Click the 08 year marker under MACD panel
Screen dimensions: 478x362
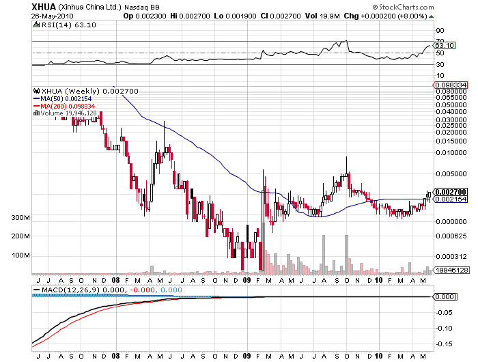tap(116, 357)
